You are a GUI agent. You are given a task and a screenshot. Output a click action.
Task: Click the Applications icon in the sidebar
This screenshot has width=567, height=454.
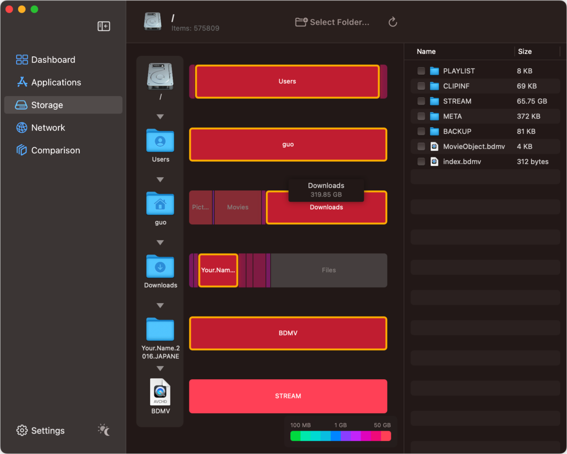click(x=22, y=82)
